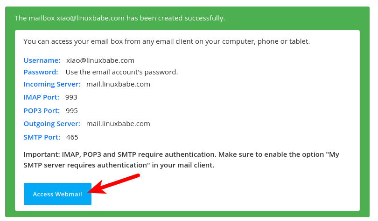This screenshot has width=378, height=221.
Task: Select the xiao@linuxbabe.com username value
Action: (100, 60)
